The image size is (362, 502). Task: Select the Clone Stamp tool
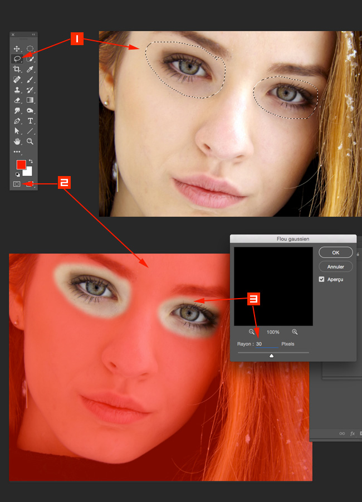(x=17, y=90)
